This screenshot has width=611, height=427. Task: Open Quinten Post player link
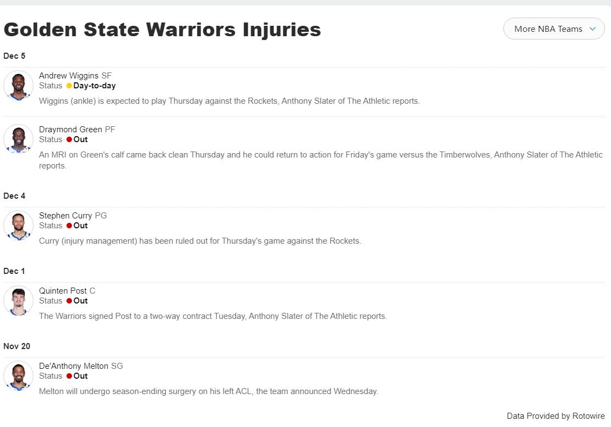[63, 291]
